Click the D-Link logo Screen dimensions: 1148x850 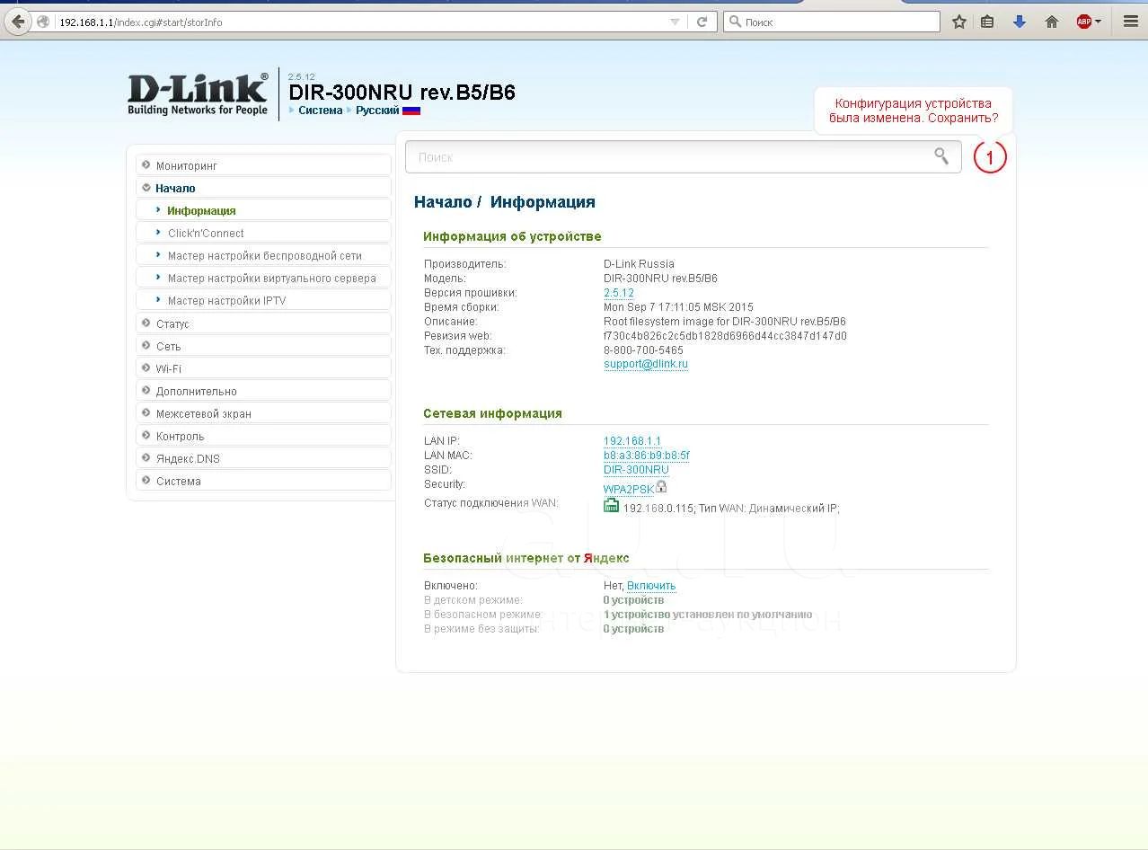point(198,93)
